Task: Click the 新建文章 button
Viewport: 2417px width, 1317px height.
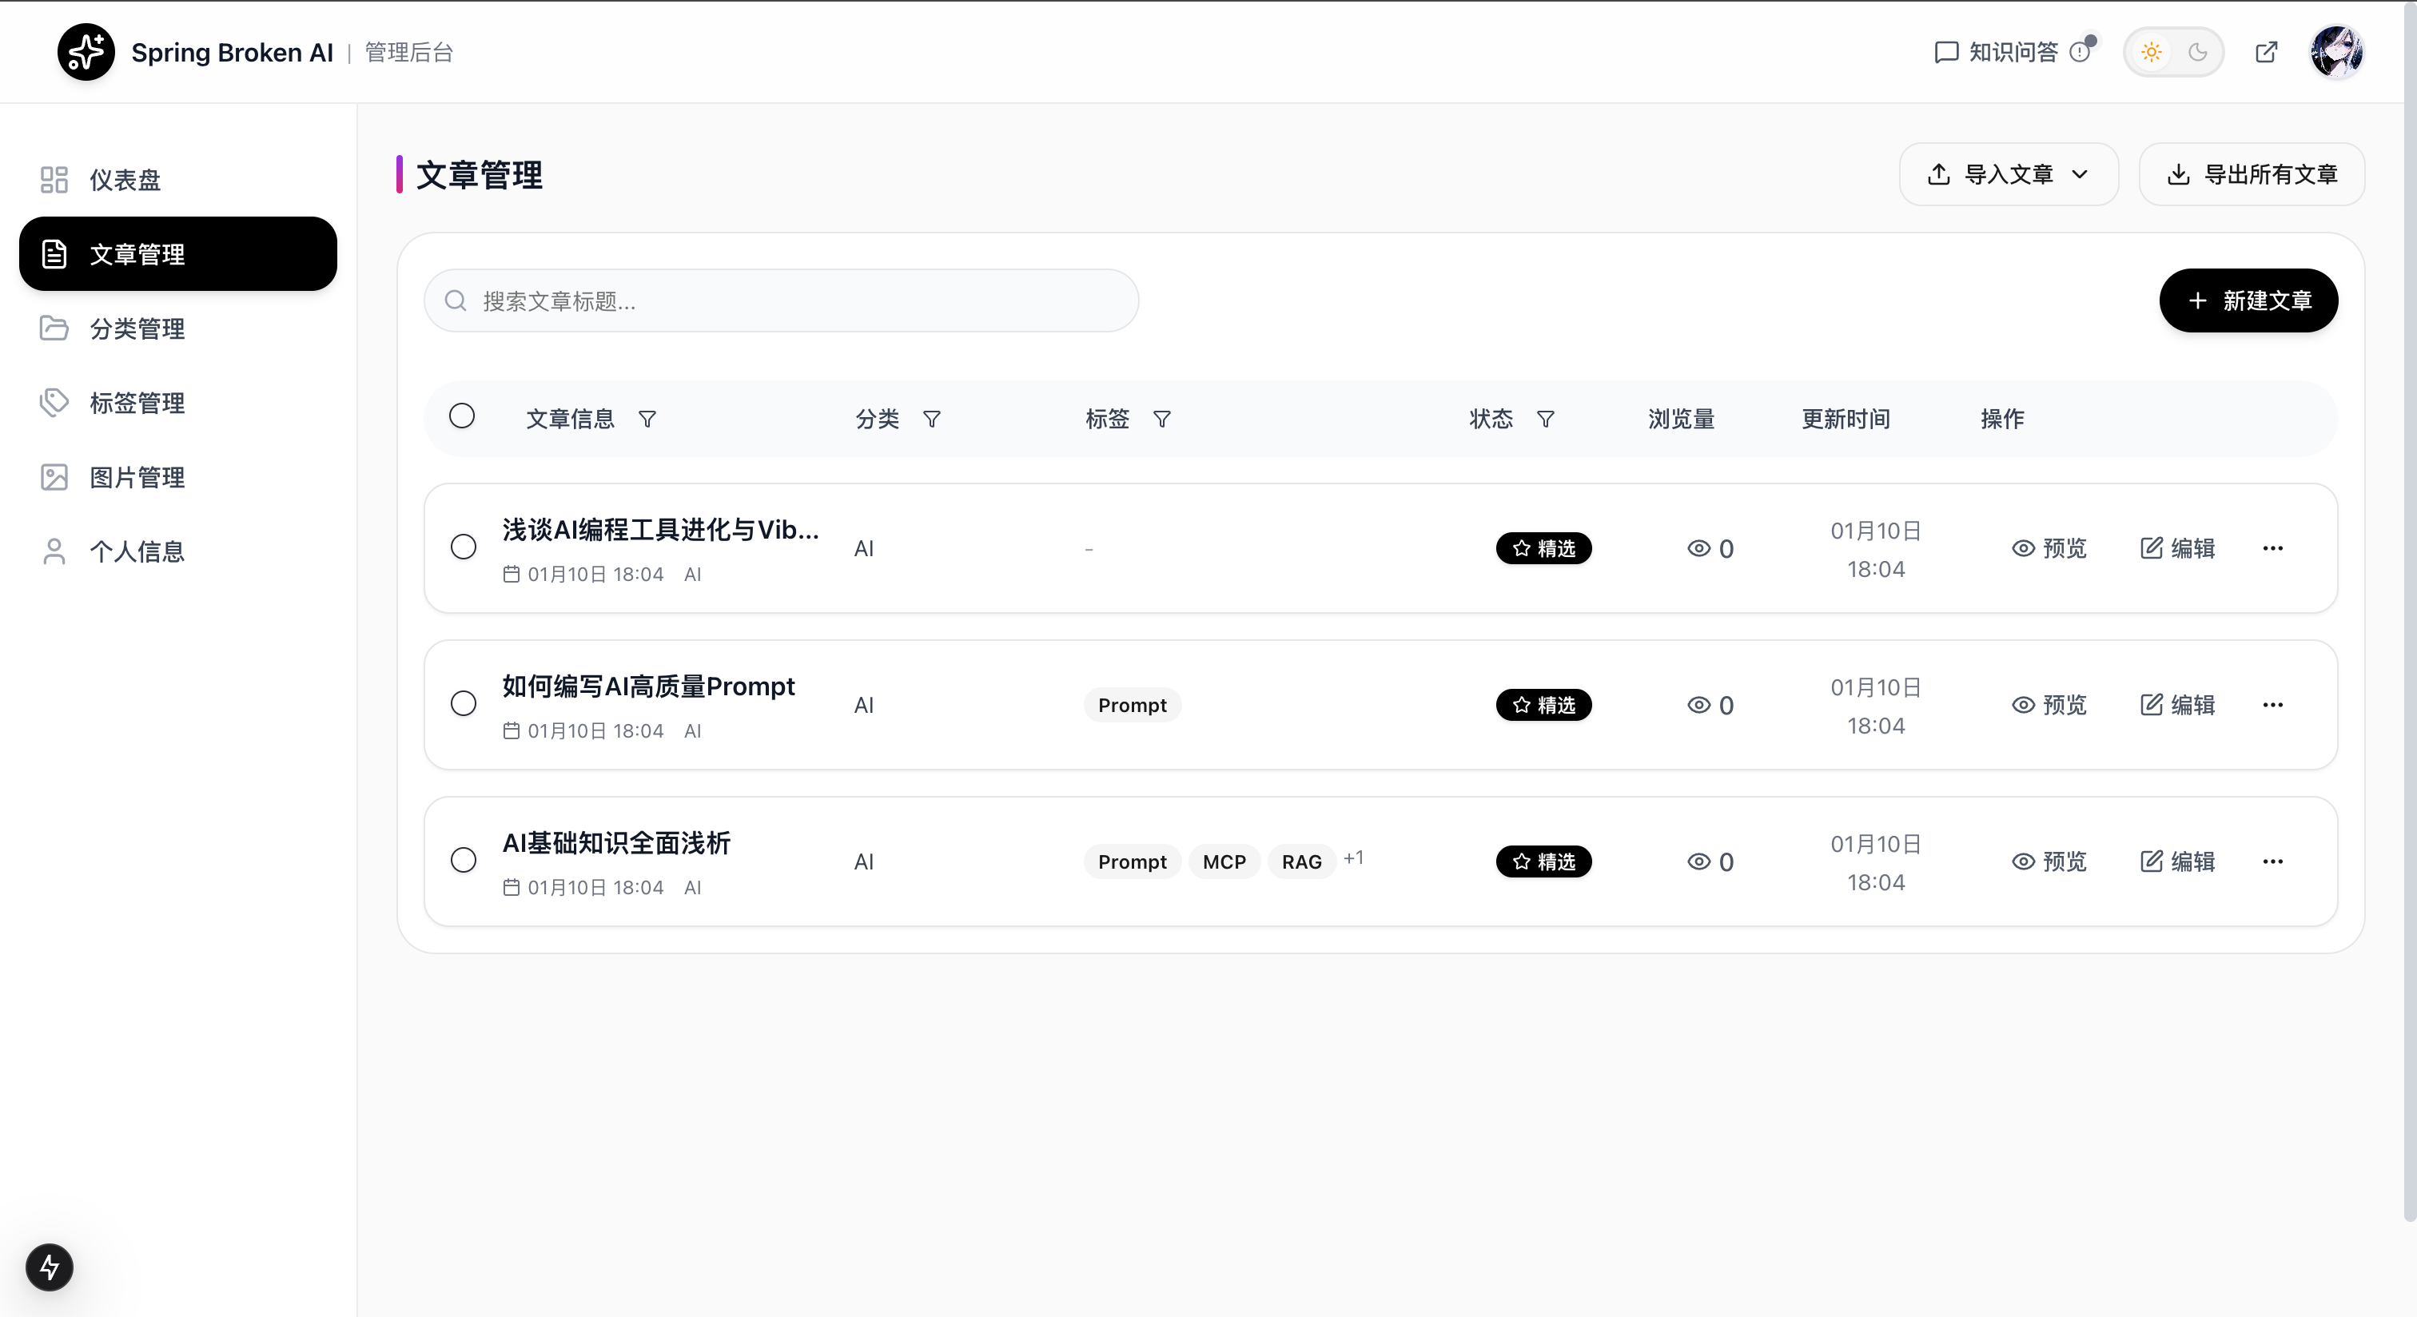Action: coord(2248,300)
